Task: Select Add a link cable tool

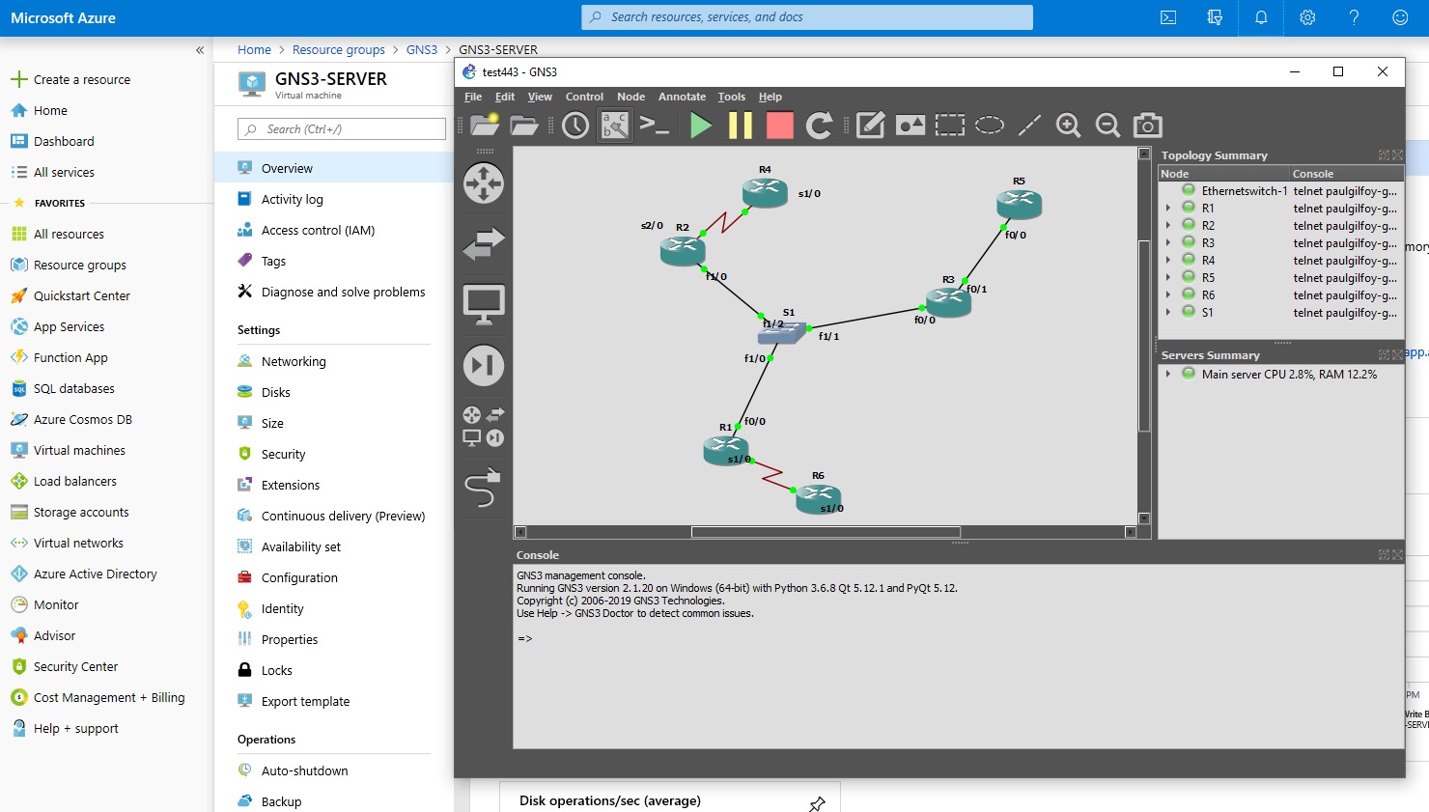Action: click(483, 488)
